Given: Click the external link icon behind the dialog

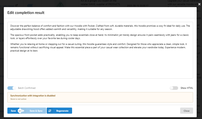Looking at the screenshot, I should click(x=16, y=5).
